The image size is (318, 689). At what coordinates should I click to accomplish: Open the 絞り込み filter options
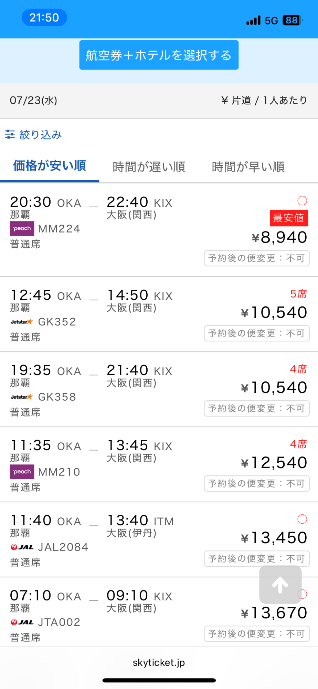(41, 134)
